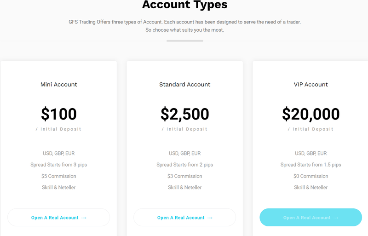Click the $0 Commission line
368x236 pixels.
coord(311,176)
